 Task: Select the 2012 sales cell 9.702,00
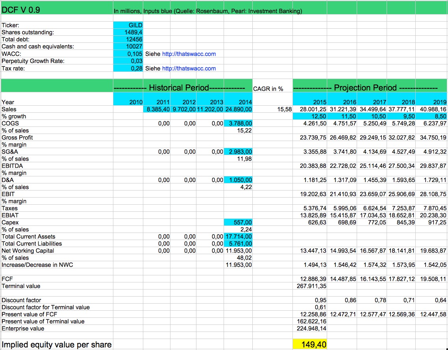183,109
